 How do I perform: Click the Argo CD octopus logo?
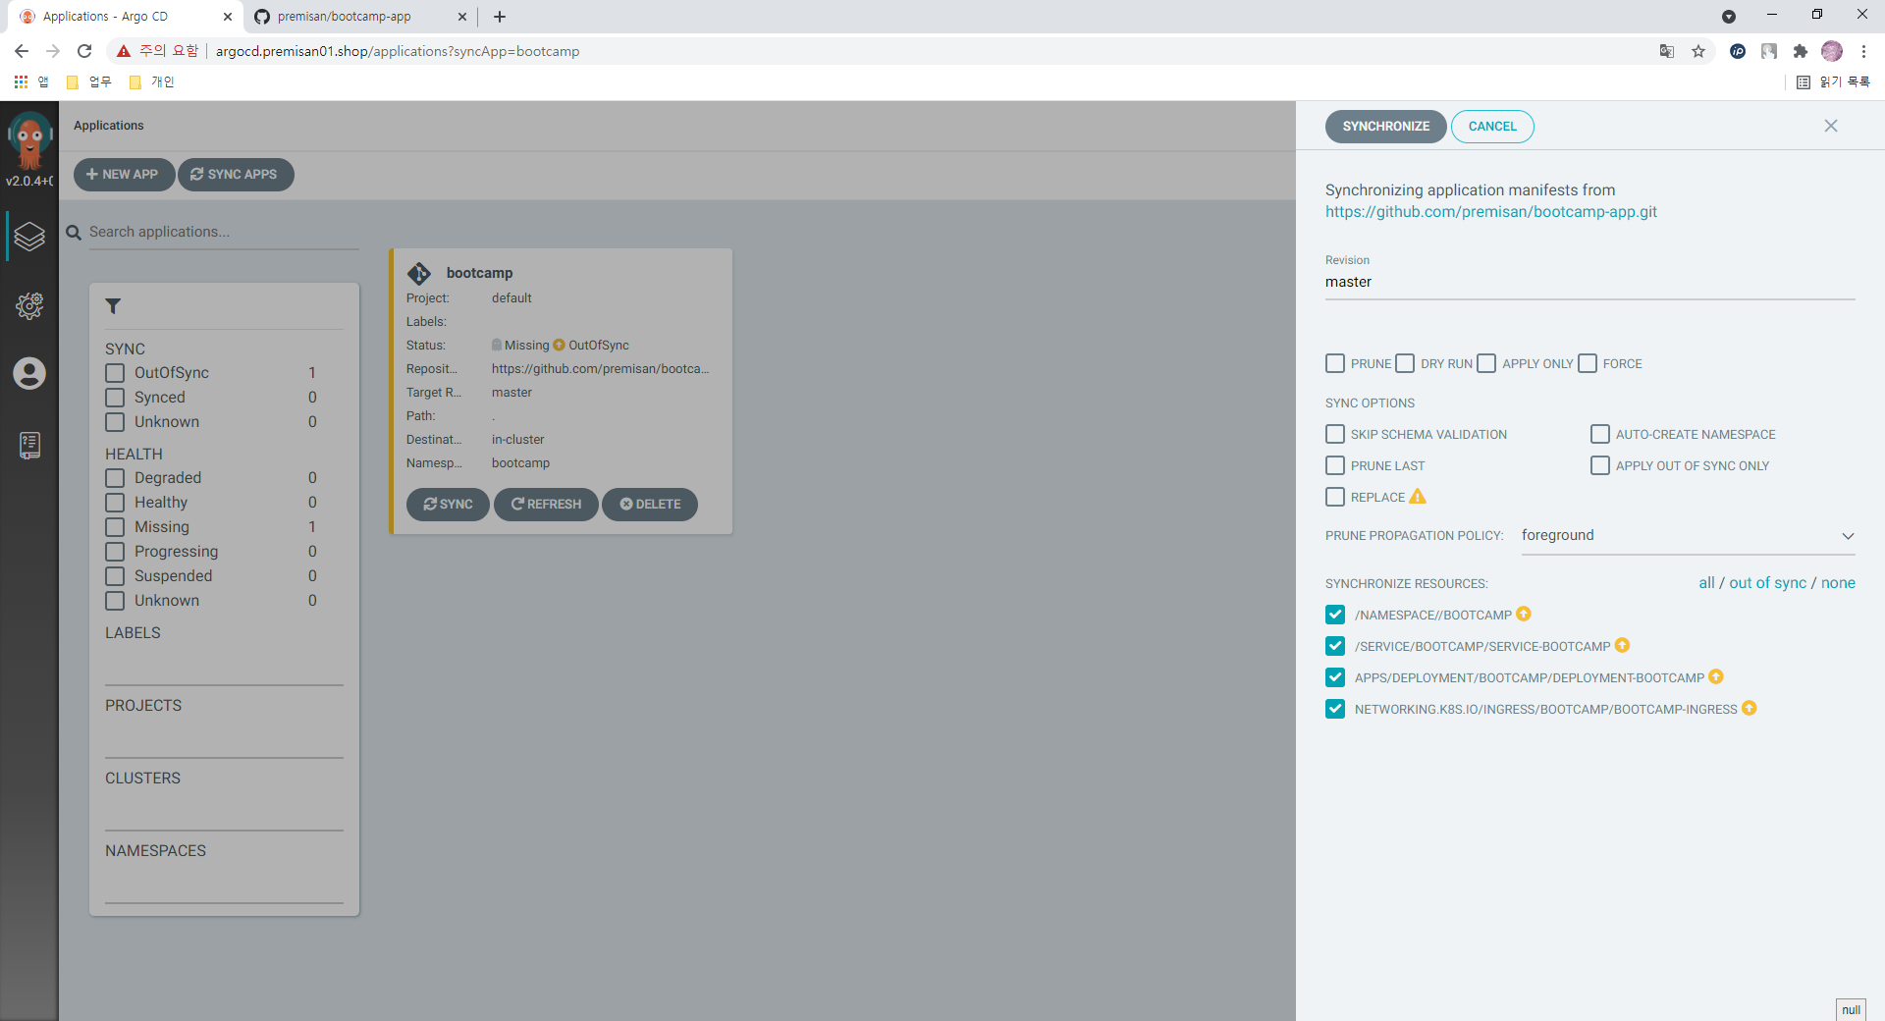click(x=29, y=140)
